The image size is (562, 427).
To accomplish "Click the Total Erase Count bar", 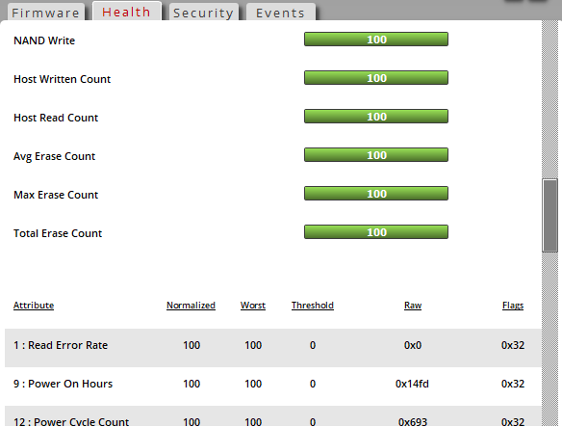I will [376, 232].
